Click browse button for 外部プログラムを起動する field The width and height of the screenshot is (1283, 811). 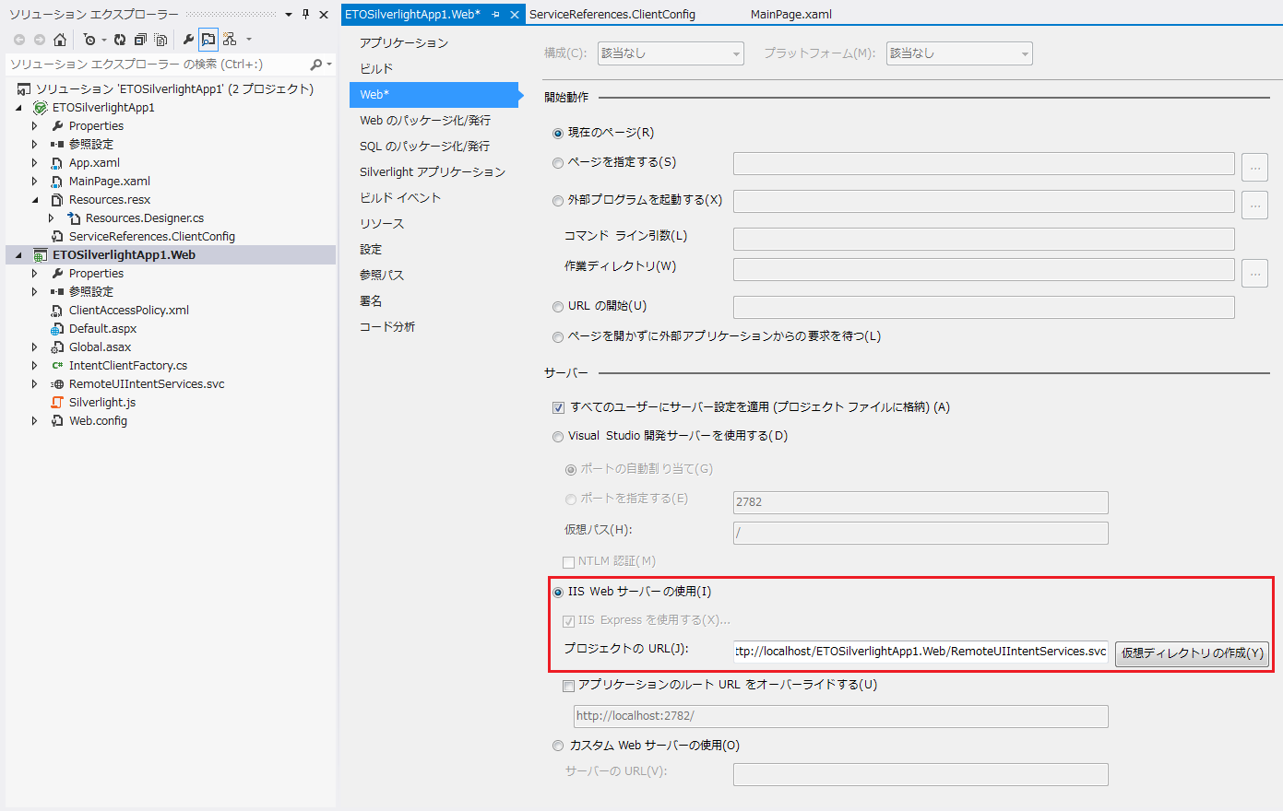[1254, 205]
